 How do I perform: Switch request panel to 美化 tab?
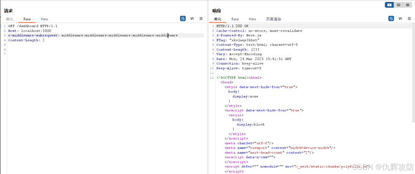point(10,19)
